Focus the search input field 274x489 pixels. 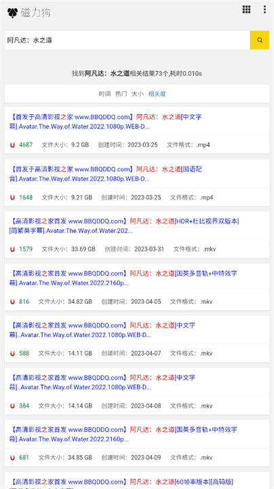click(x=128, y=40)
